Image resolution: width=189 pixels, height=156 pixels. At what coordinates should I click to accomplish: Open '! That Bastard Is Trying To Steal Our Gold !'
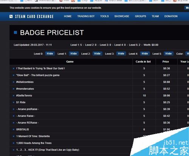pos(40,68)
